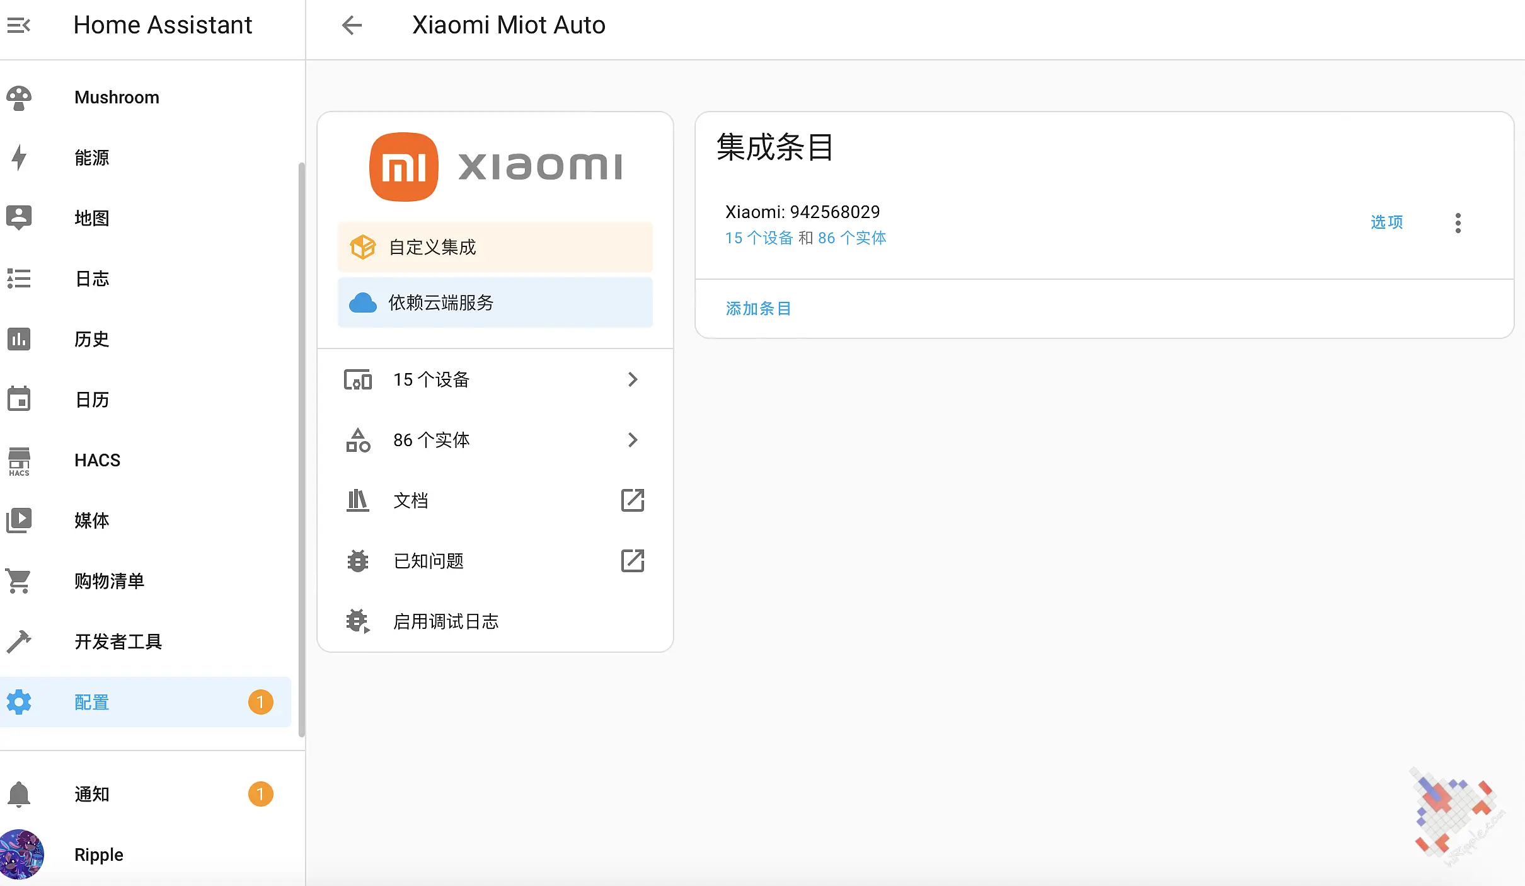Viewport: 1525px width, 886px height.
Task: Click the 启用调试日志 bug-play icon
Action: 358,621
